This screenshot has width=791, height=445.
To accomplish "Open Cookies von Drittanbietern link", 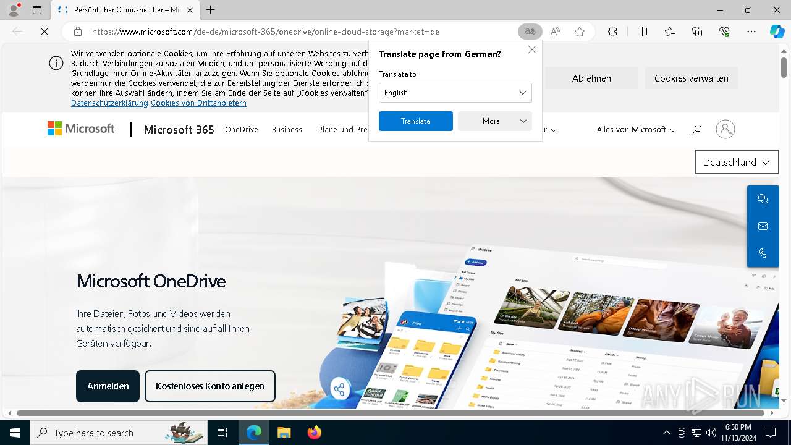I will click(x=198, y=103).
